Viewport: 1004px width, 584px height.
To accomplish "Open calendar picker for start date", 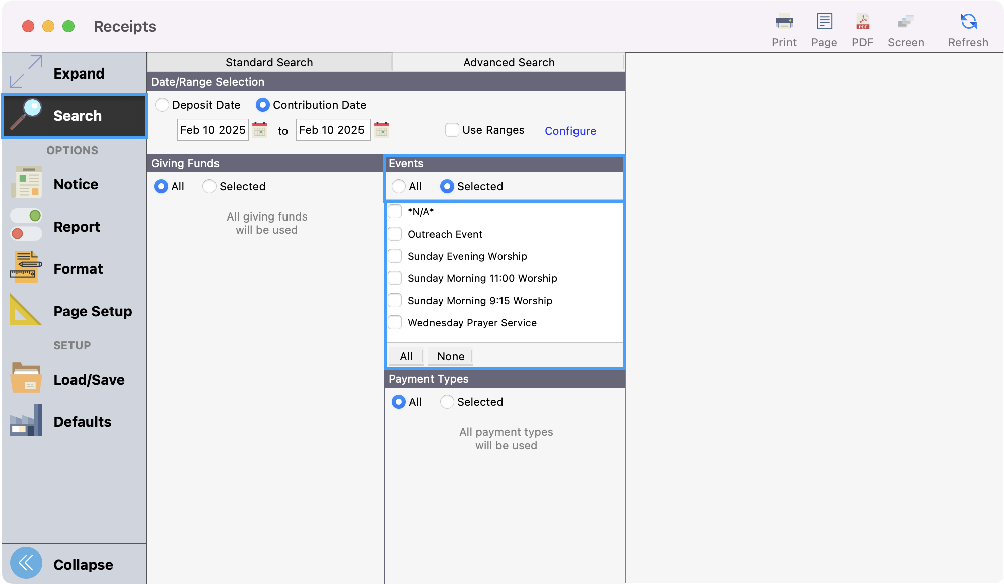I will (x=260, y=130).
